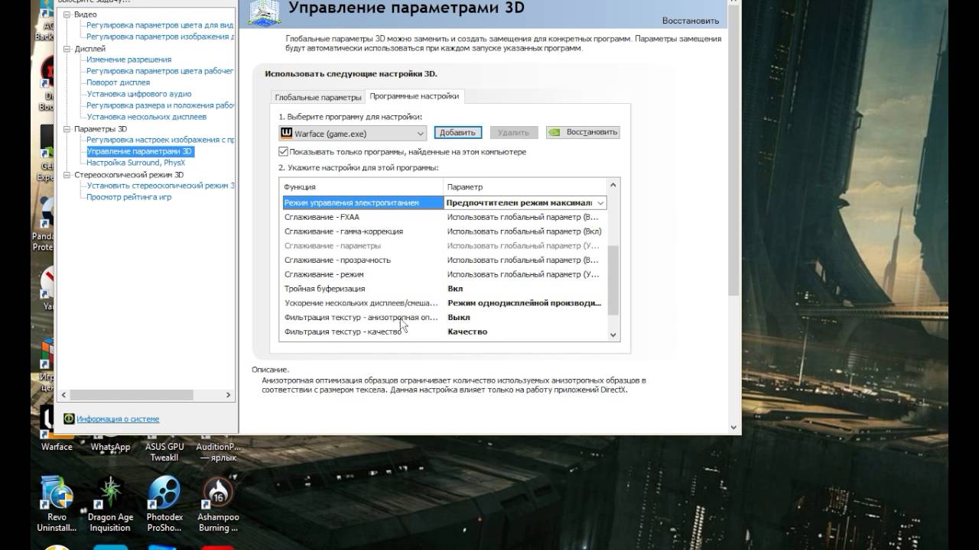This screenshot has height=550, width=979.
Task: Select Регулировка размера и положения рабочего стола
Action: (160, 105)
